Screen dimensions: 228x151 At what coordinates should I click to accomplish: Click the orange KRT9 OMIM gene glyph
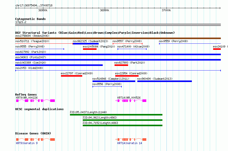(35, 140)
